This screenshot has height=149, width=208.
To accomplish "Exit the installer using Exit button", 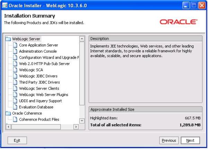I will [x=17, y=140].
